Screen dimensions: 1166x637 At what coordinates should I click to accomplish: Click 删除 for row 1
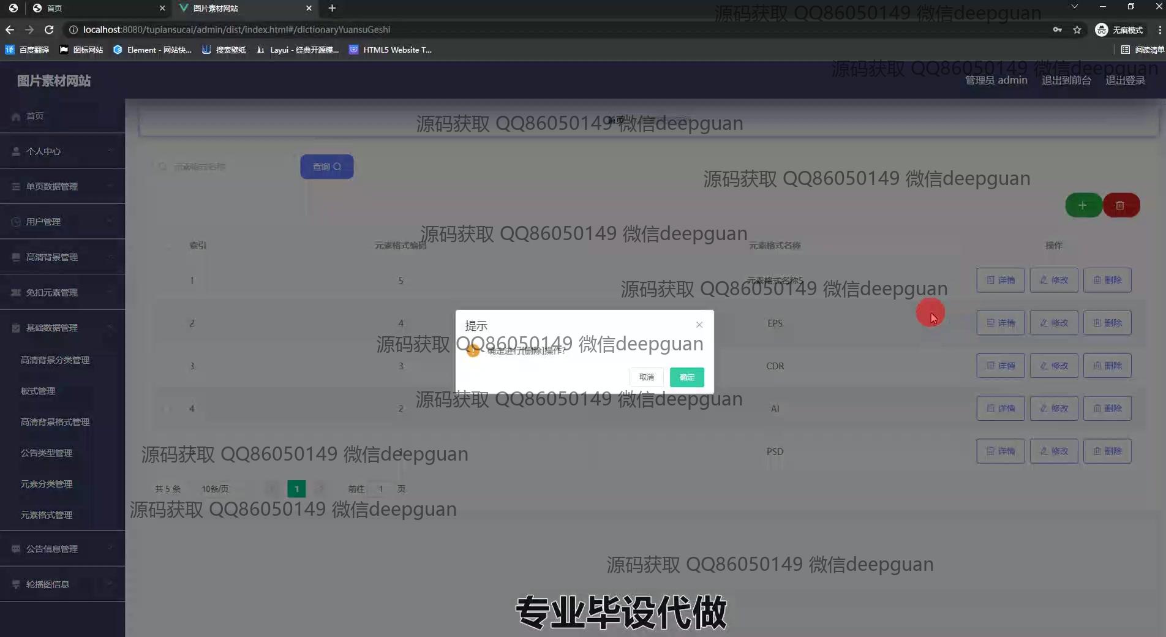(x=1107, y=280)
